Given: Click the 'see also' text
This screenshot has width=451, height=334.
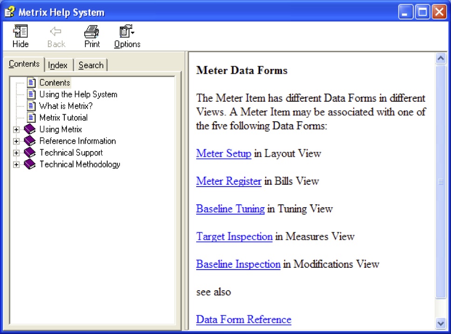Looking at the screenshot, I should click(213, 292).
